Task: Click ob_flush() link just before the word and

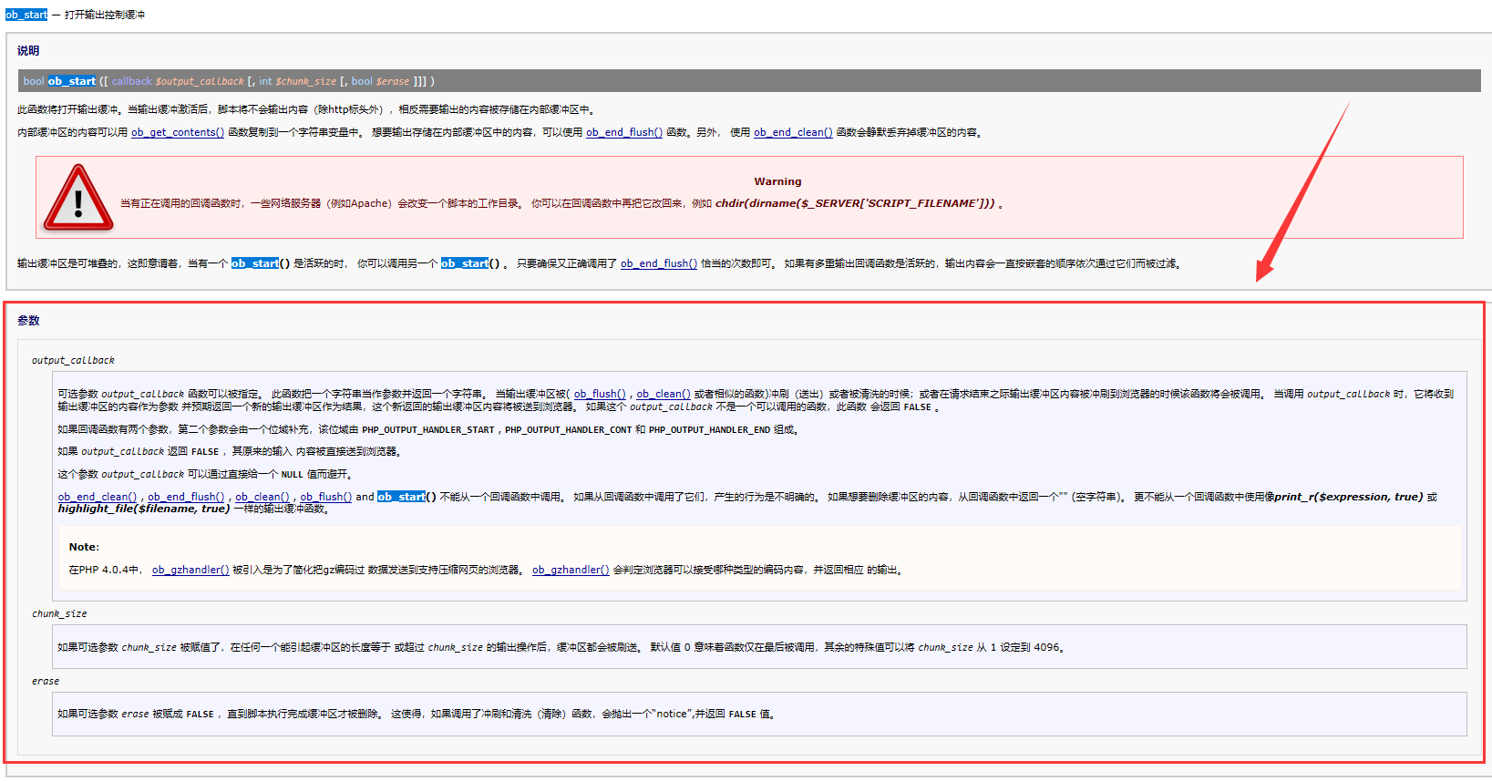Action: click(x=325, y=497)
